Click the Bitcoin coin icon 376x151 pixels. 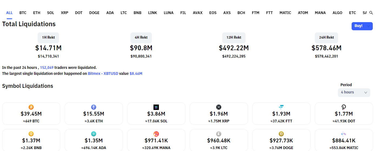point(31,107)
